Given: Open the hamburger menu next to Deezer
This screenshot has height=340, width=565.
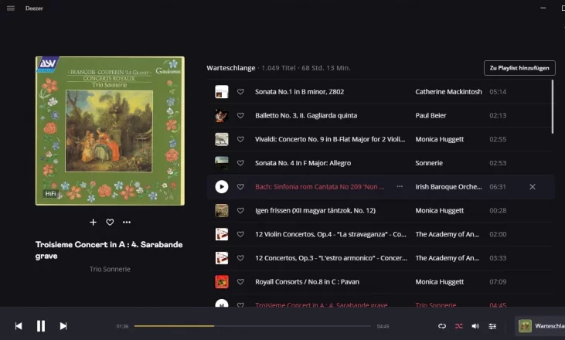Looking at the screenshot, I should [x=11, y=8].
